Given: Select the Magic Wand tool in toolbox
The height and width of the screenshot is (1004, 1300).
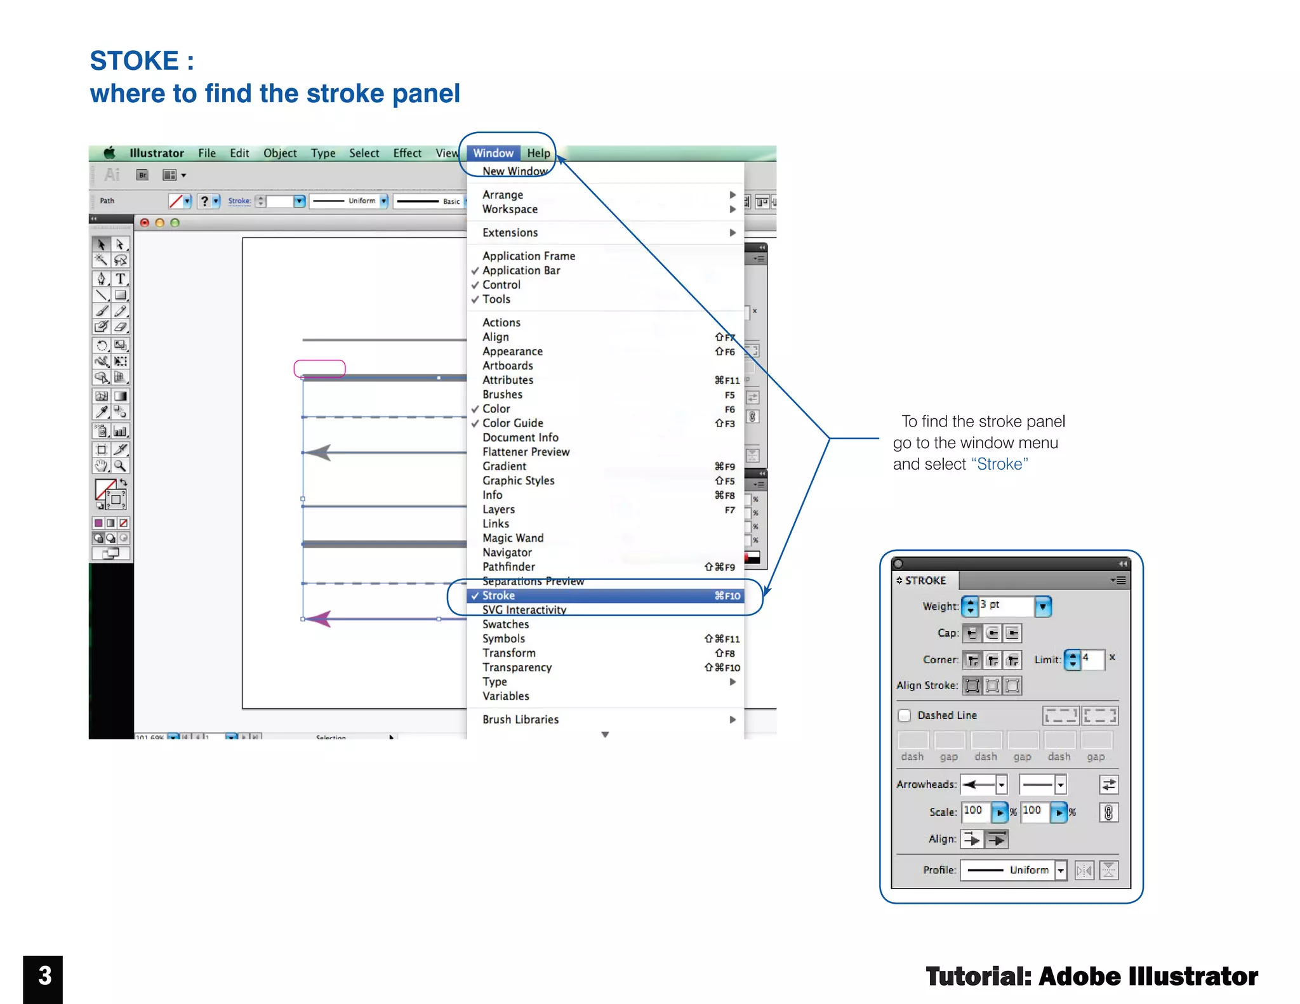Looking at the screenshot, I should point(102,260).
